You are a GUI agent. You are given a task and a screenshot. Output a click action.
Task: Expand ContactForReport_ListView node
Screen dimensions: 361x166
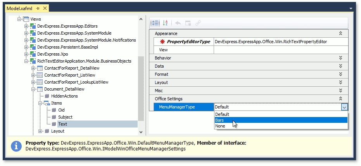click(x=33, y=75)
